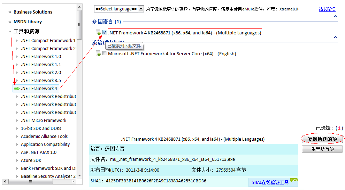Image resolution: width=345 pixels, height=190 pixels.
Task: Collapse the 英语 section with the up chevron
Action: [335, 37]
